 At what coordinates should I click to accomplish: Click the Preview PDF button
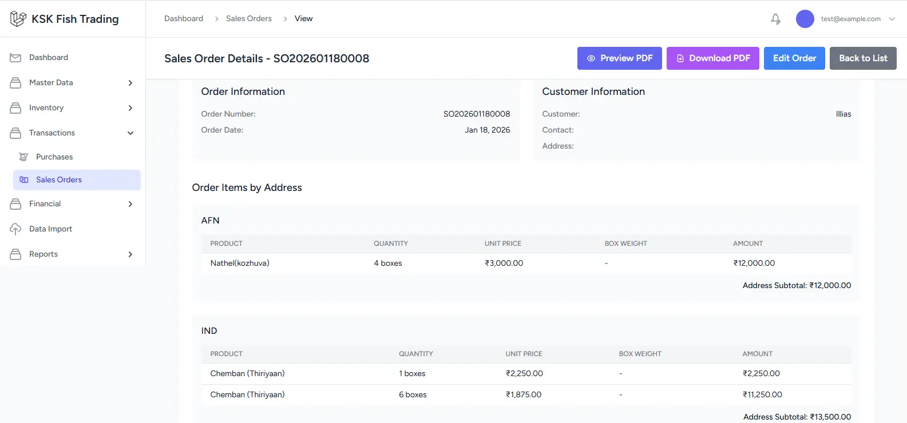click(x=619, y=58)
